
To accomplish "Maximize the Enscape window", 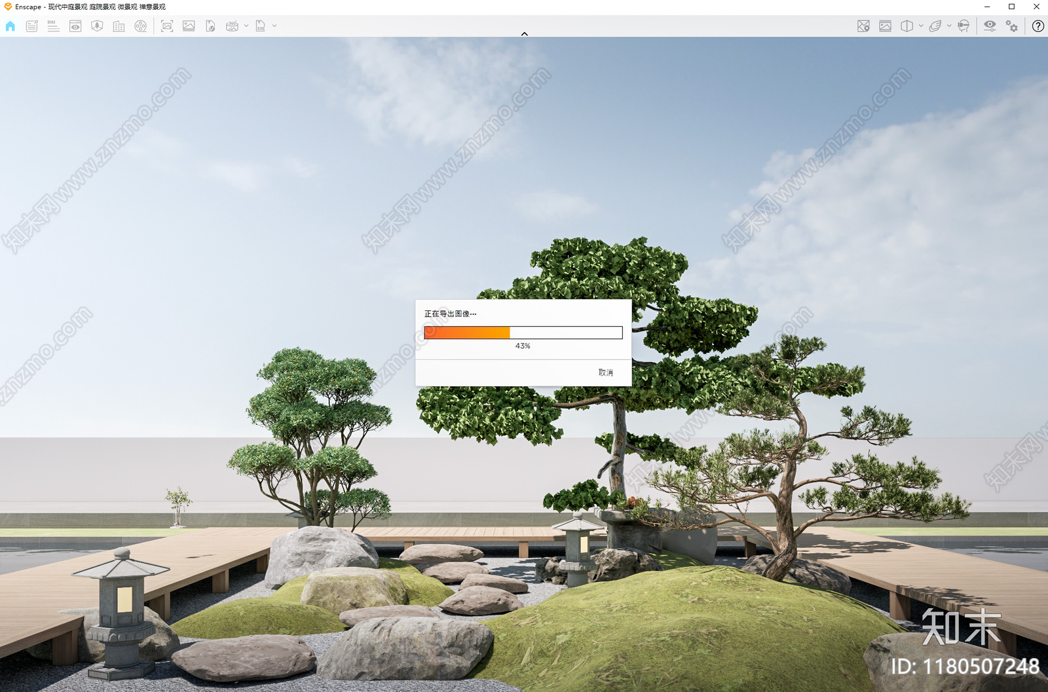I will pyautogui.click(x=1012, y=7).
